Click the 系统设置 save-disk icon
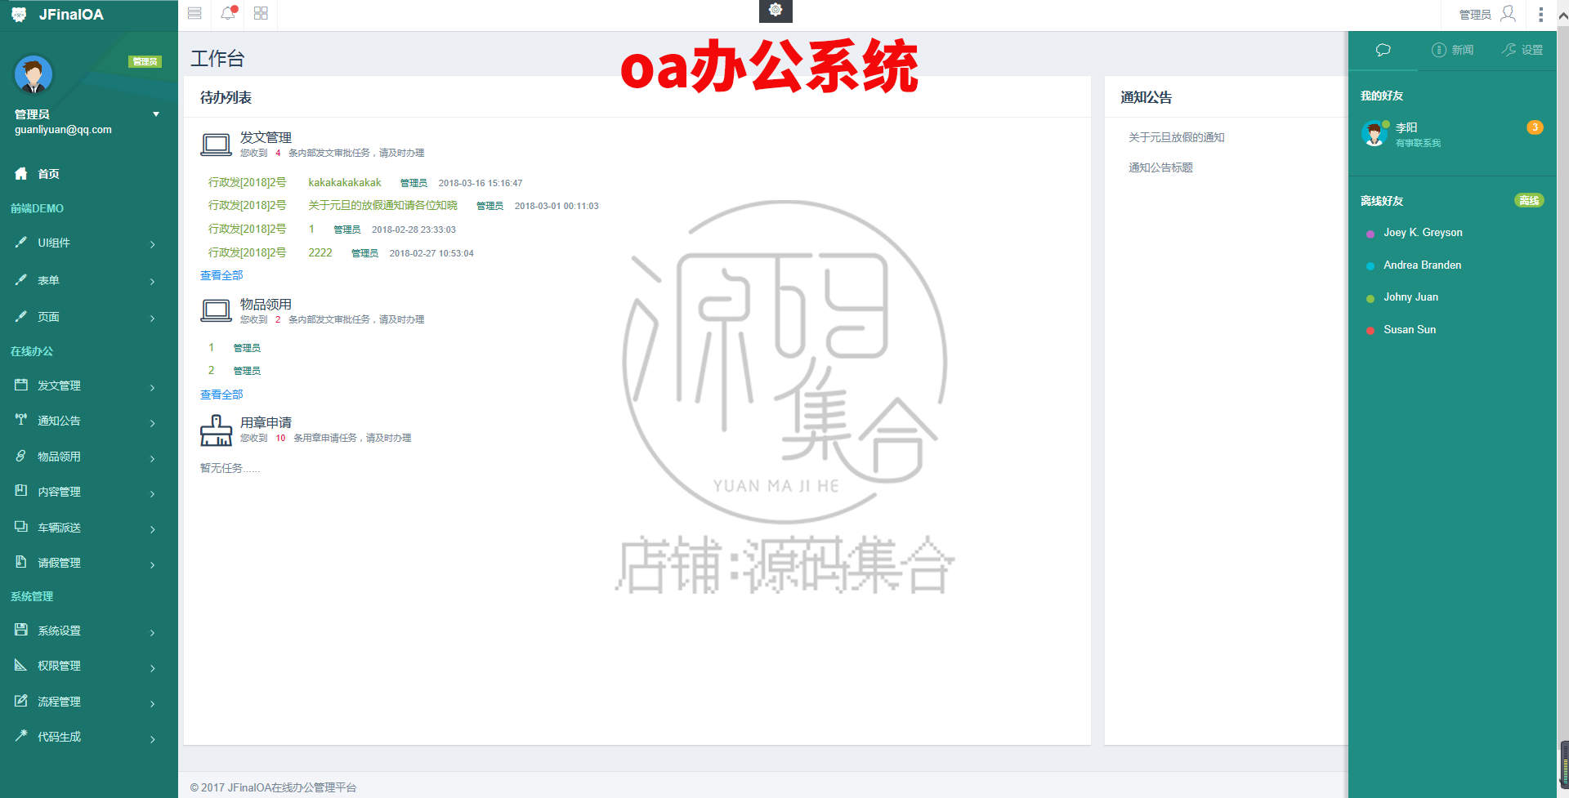This screenshot has height=798, width=1569. pos(21,630)
